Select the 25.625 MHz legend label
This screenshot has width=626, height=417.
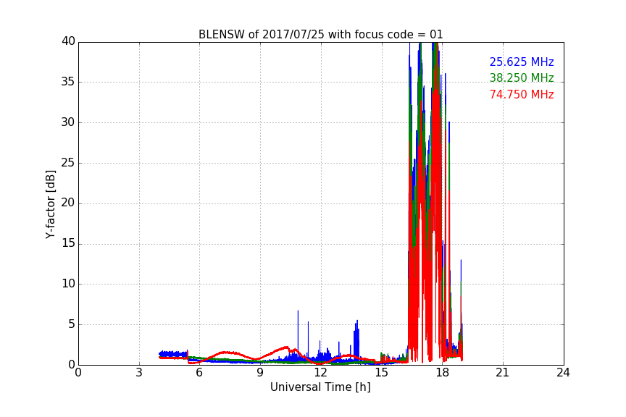click(x=522, y=62)
